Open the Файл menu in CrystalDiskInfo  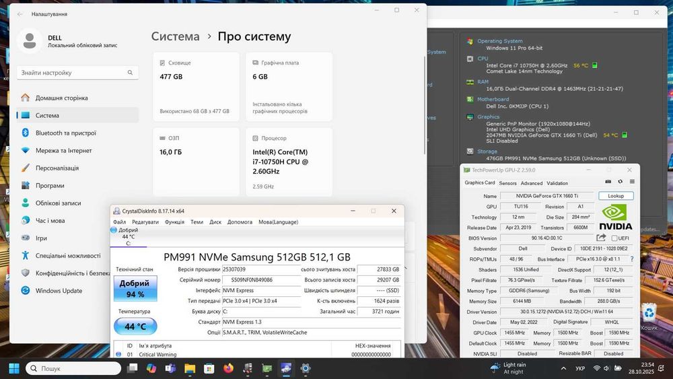point(119,222)
